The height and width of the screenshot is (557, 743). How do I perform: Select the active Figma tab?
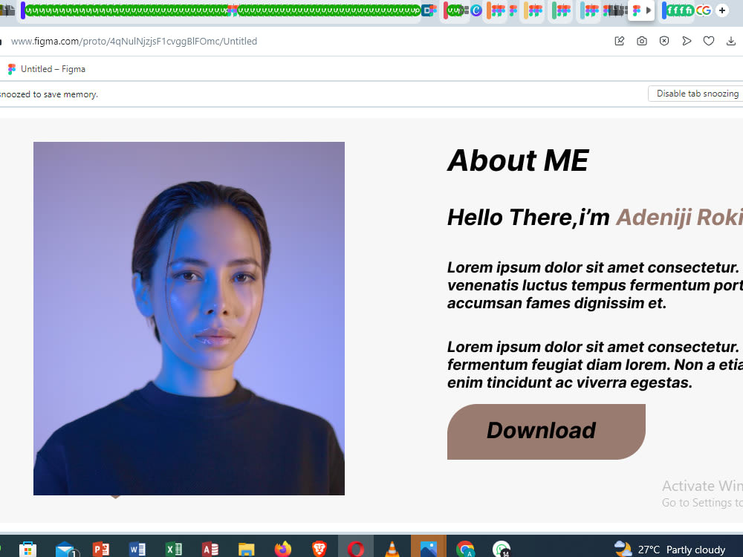pos(641,10)
